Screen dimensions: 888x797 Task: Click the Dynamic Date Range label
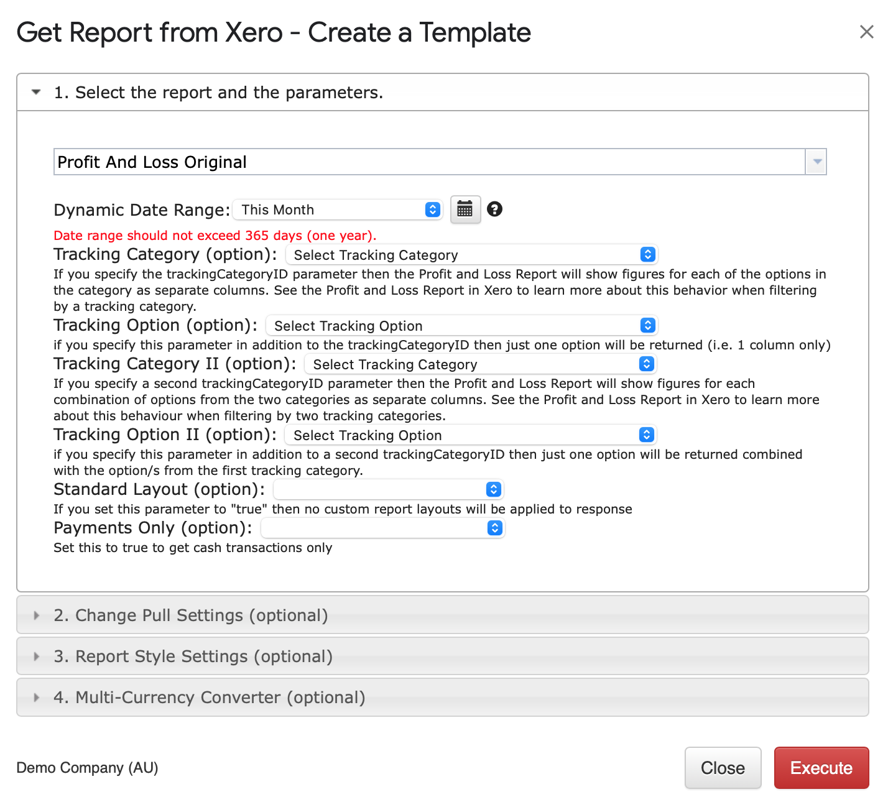(142, 210)
